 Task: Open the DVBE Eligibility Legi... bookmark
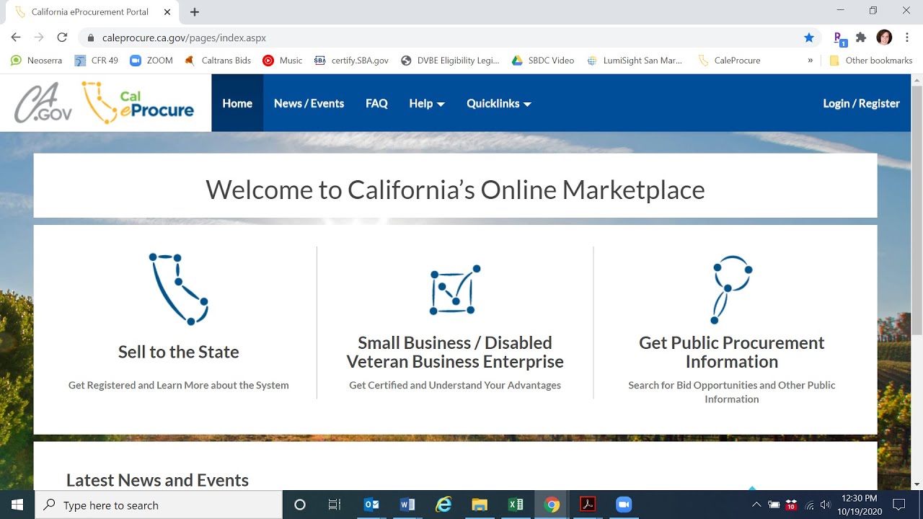(x=450, y=61)
